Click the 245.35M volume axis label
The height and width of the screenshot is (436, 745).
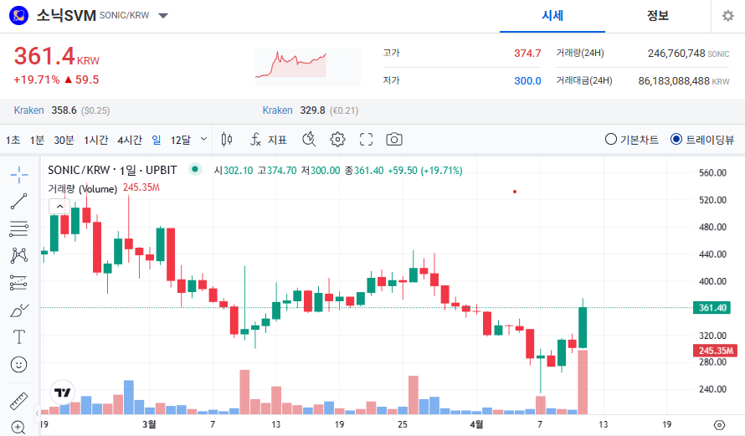pyautogui.click(x=715, y=351)
